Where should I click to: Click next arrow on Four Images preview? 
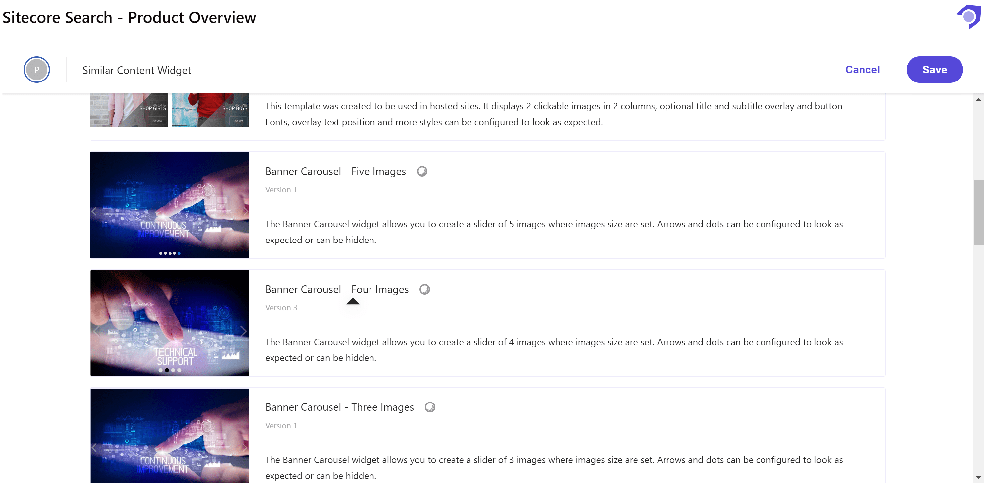pos(243,331)
